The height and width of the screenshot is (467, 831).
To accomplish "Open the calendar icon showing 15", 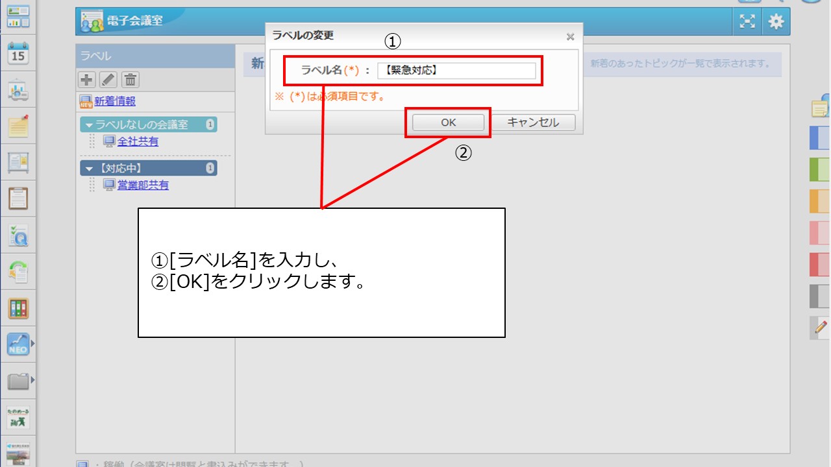I will coord(18,53).
